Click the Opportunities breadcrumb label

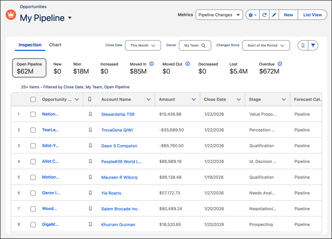33,7
